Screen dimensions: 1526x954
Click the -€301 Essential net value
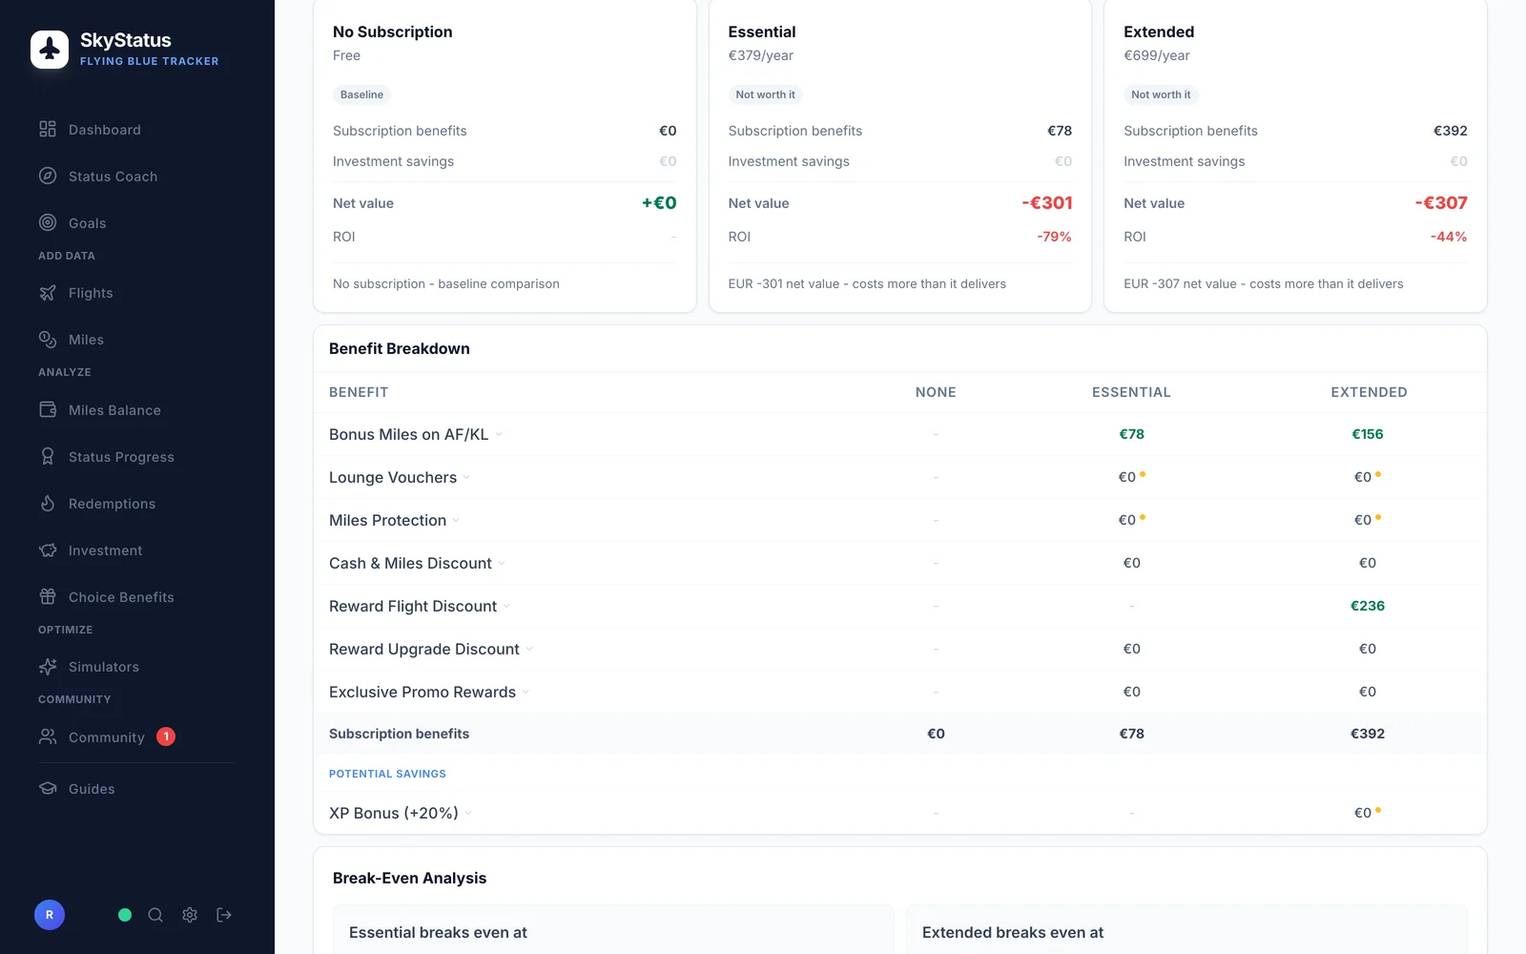[x=1046, y=202]
